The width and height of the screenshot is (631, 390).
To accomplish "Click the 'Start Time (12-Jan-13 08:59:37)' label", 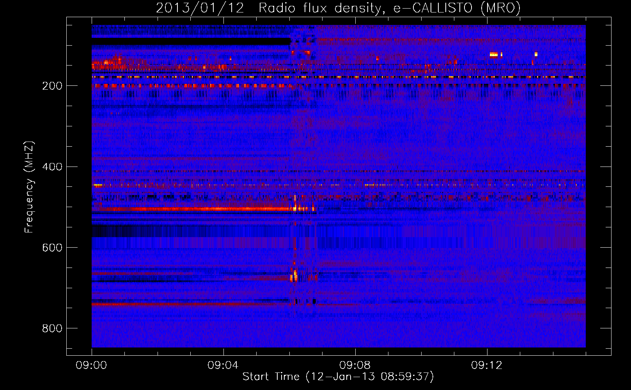I will pyautogui.click(x=338, y=377).
